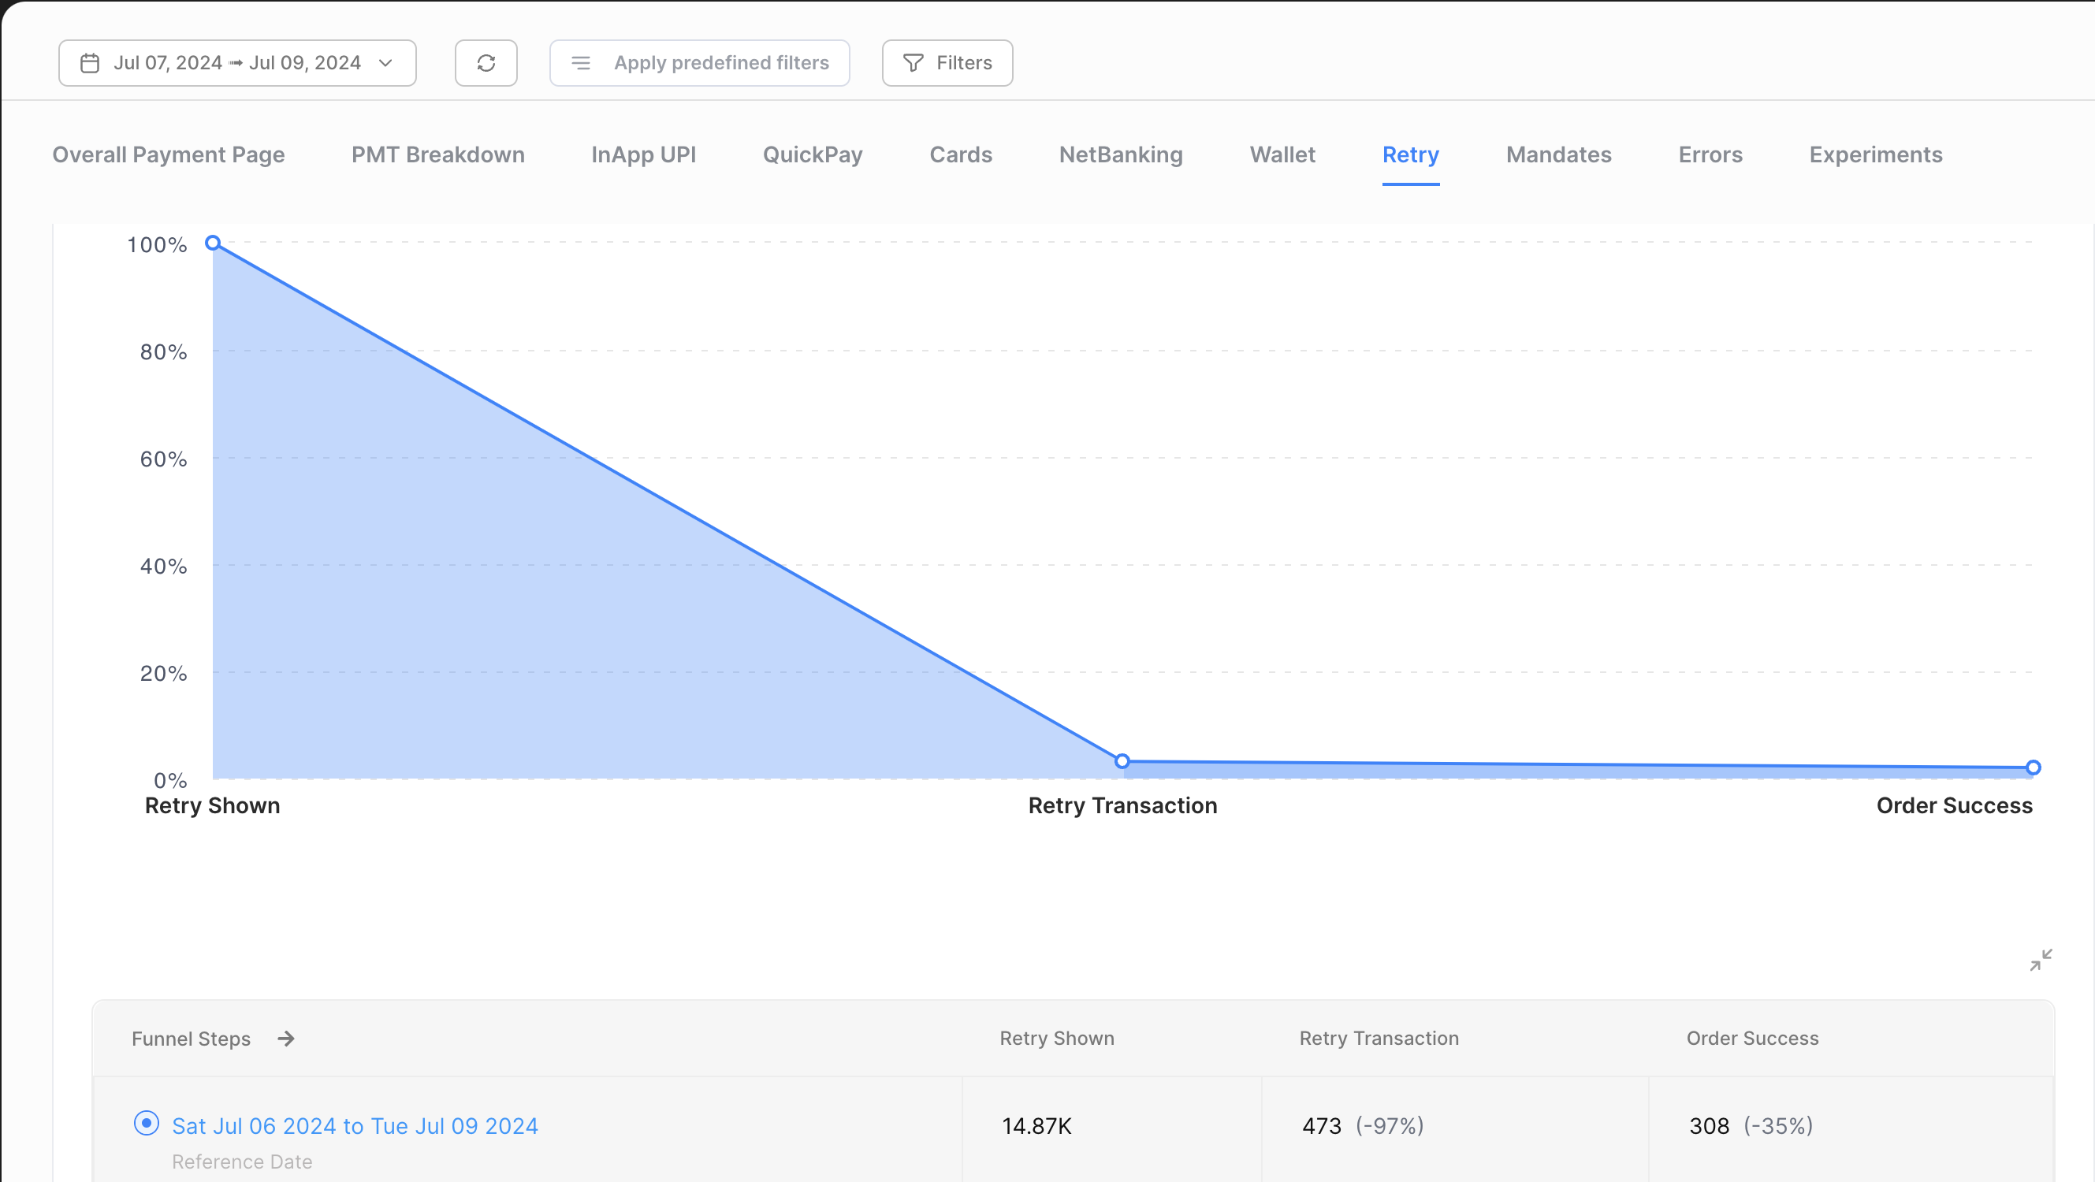
Task: Expand the date range dropdown chevron
Action: [x=386, y=63]
